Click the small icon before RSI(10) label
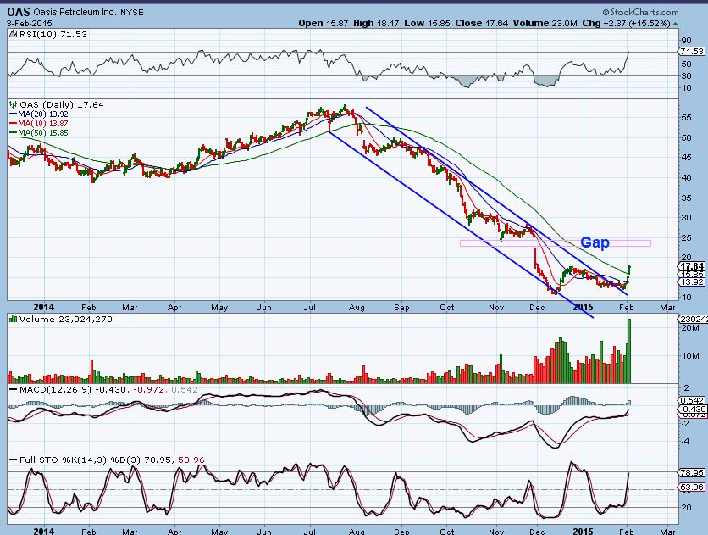Screen dimensions: 708x535 (14, 35)
